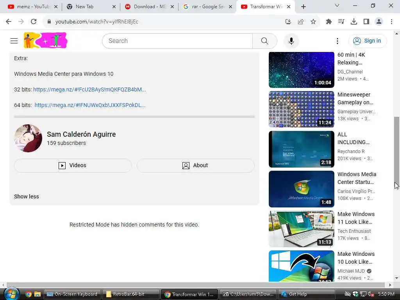Click the Windows Security shield tray icon
Viewport: 400px width, 300px height.
pos(355,294)
